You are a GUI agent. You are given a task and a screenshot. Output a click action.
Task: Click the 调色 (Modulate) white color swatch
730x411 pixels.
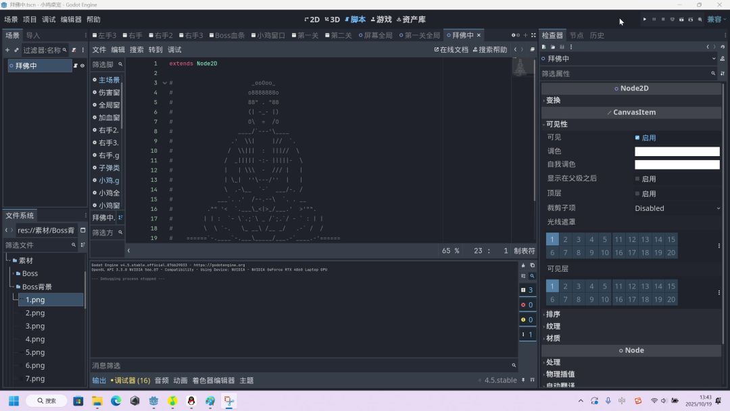pyautogui.click(x=677, y=151)
